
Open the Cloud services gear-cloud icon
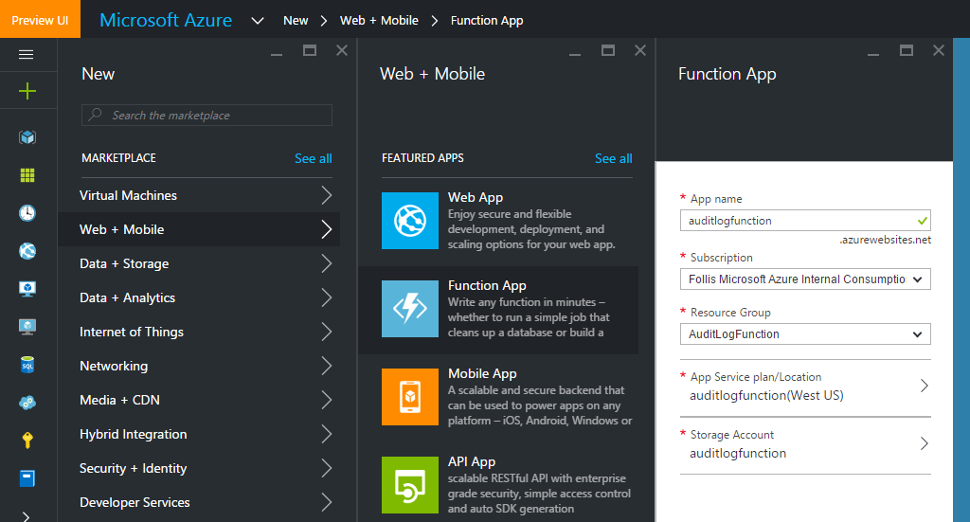tap(27, 403)
